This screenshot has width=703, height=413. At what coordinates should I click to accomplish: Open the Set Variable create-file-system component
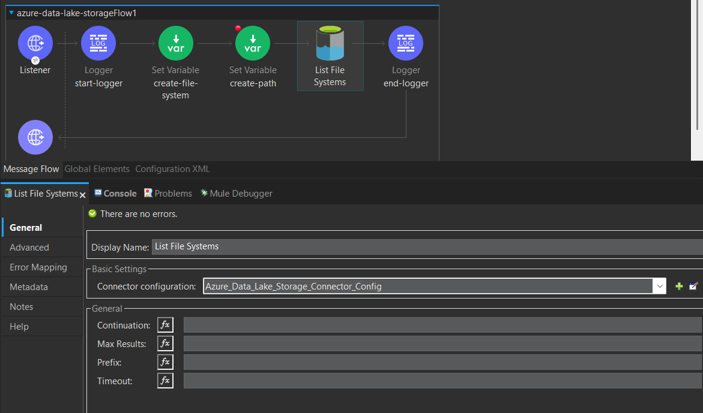point(175,43)
